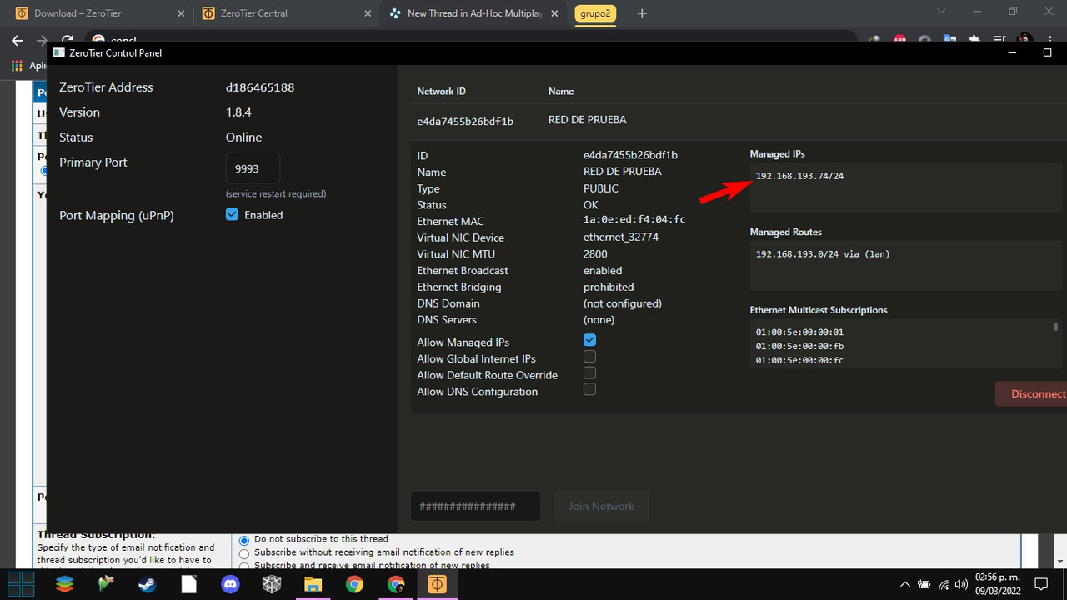The width and height of the screenshot is (1067, 600).
Task: Click the Chrome profile avatar
Action: click(x=1025, y=40)
